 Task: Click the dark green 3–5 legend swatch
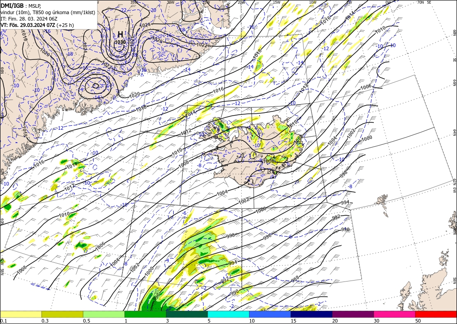tap(187, 314)
